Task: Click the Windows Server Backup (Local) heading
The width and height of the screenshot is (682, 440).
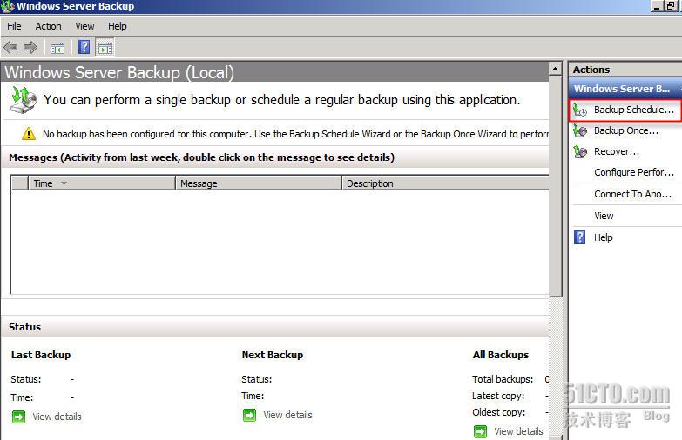Action: pos(119,72)
